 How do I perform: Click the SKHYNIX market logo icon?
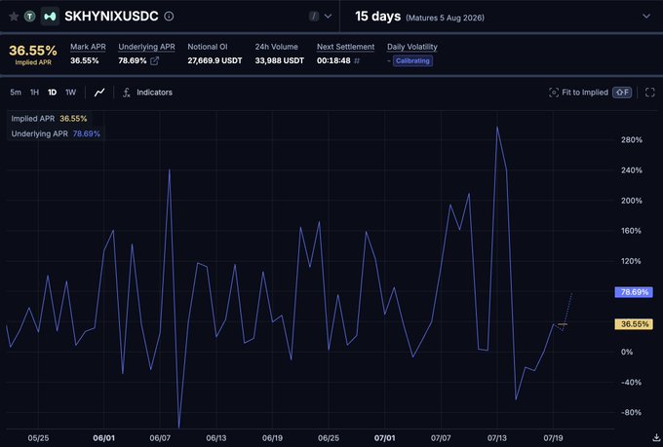tap(50, 17)
